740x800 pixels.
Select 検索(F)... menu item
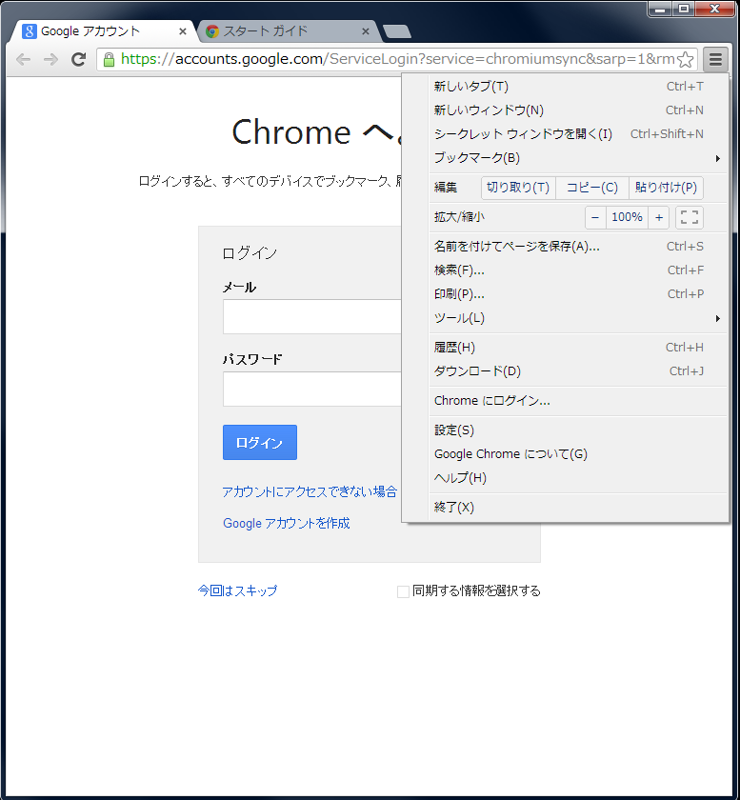point(565,270)
